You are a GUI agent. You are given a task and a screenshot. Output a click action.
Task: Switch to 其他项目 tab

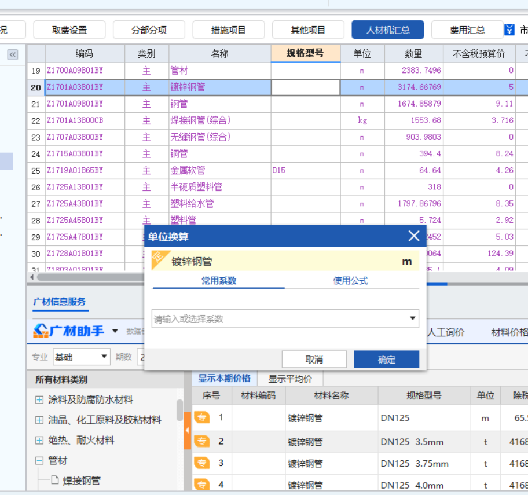point(308,30)
